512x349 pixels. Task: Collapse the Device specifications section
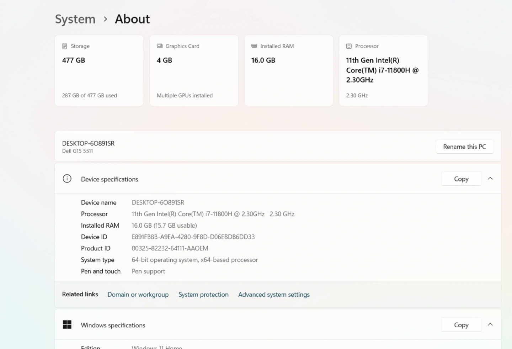tap(490, 179)
